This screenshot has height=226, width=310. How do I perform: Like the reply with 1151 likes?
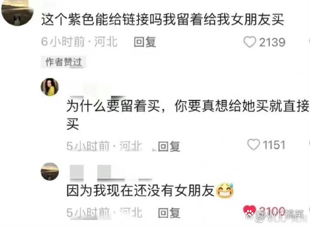coord(254,144)
